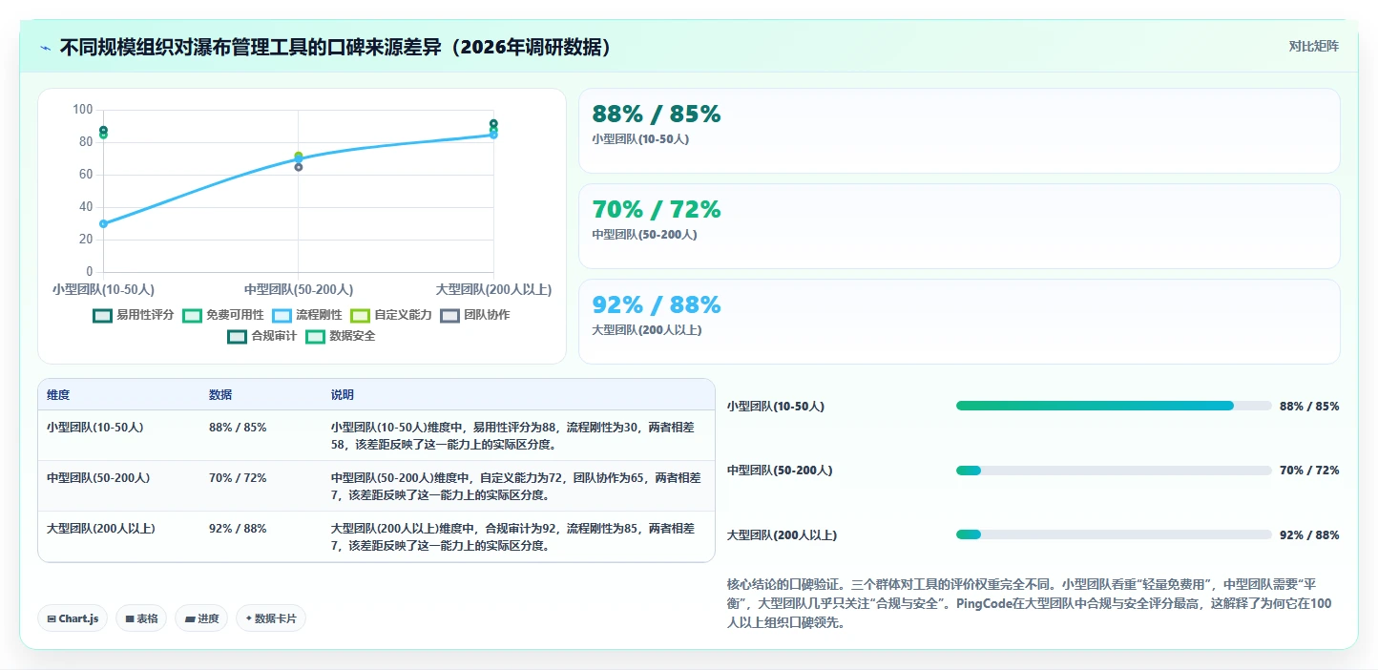
Task: Click the 中型团队 row description in table
Action: (x=515, y=486)
